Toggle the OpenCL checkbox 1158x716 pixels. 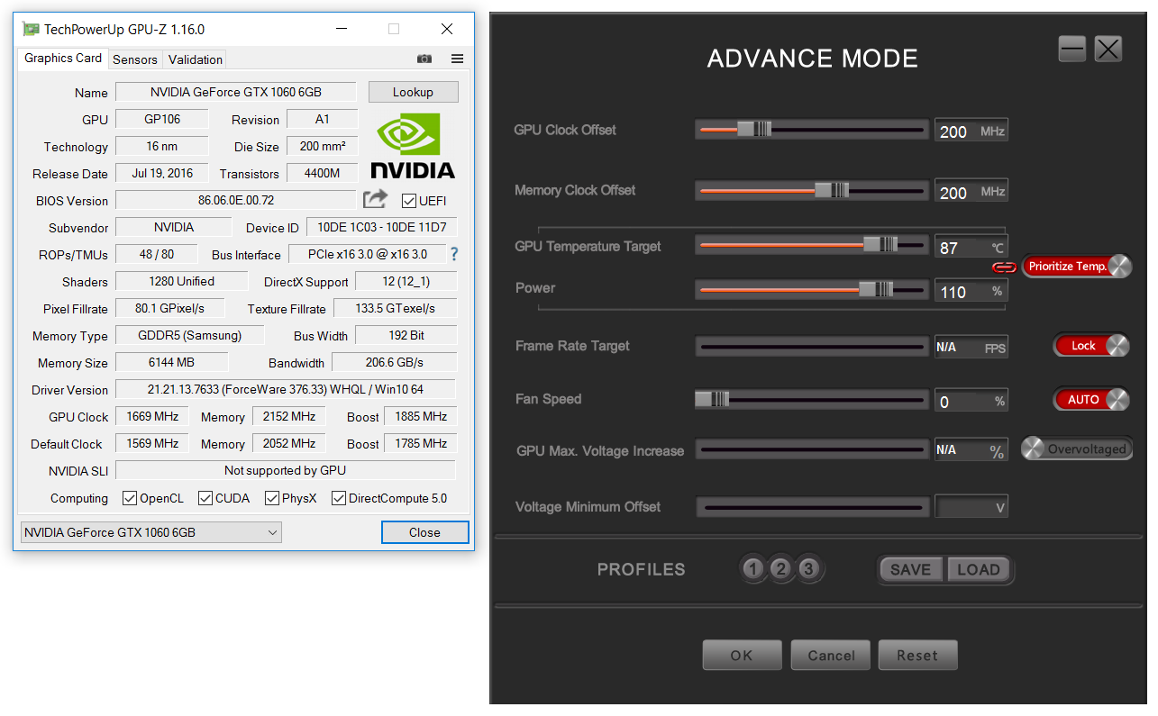click(x=130, y=498)
